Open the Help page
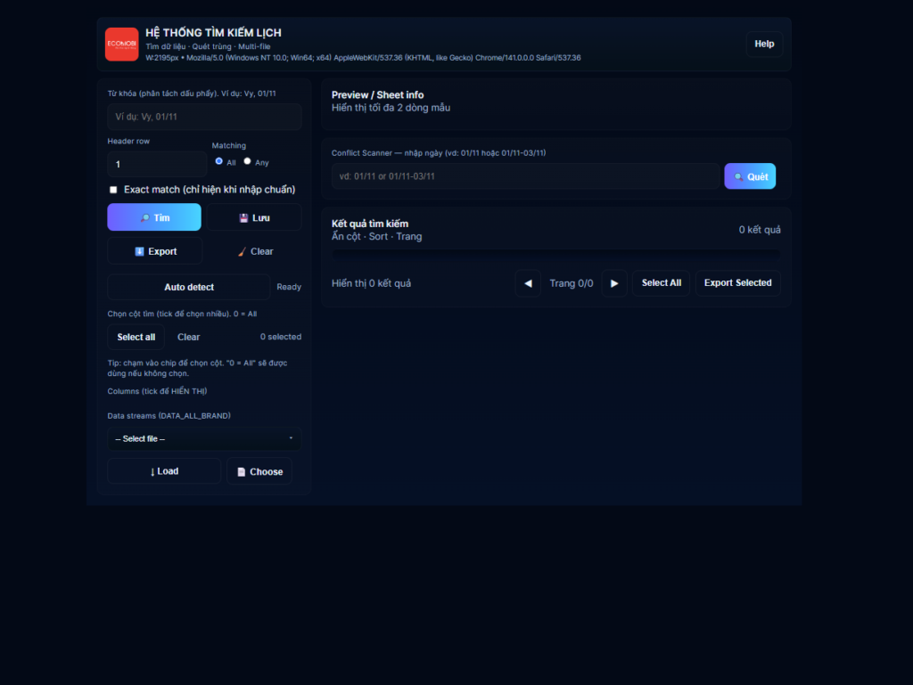 coord(764,44)
